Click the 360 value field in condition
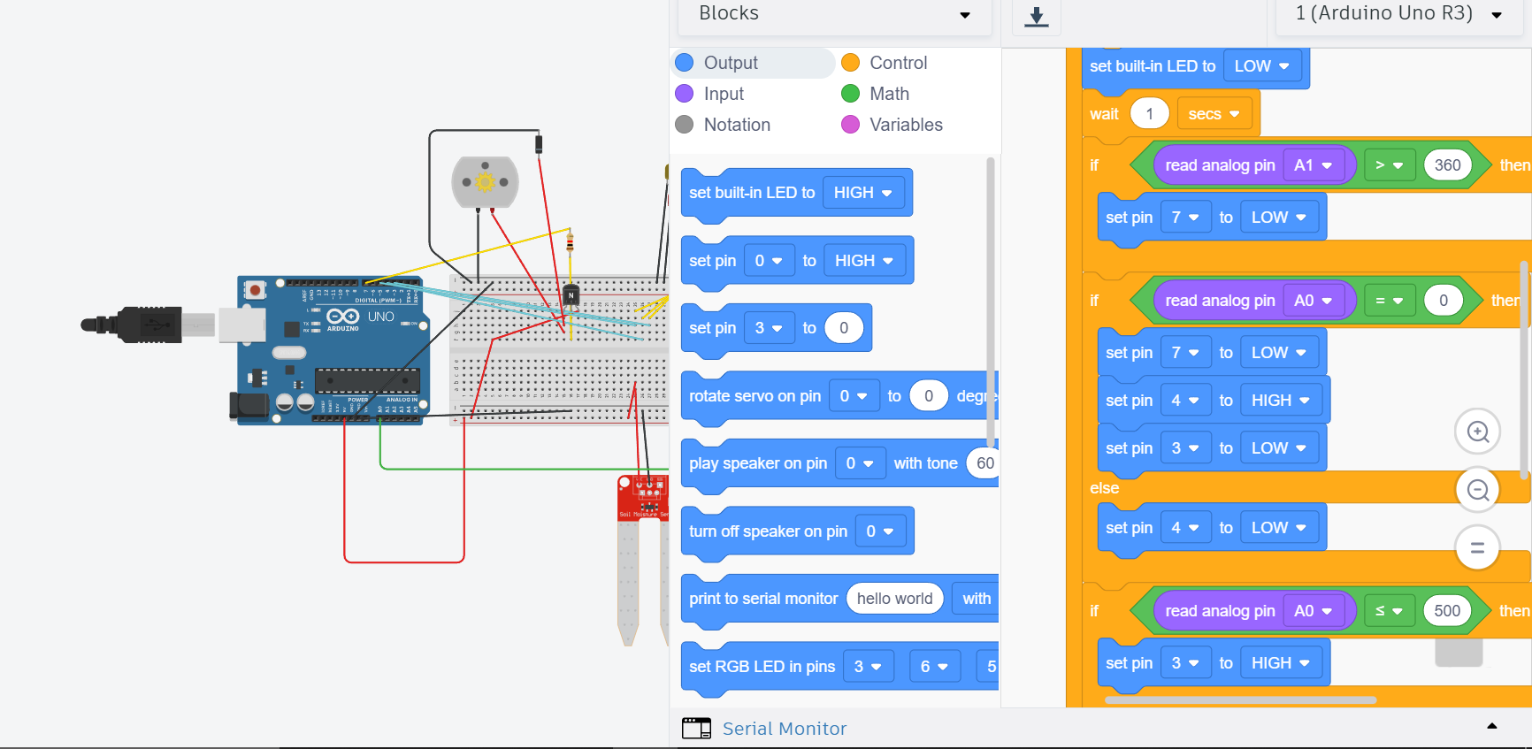The height and width of the screenshot is (749, 1532). pos(1447,165)
